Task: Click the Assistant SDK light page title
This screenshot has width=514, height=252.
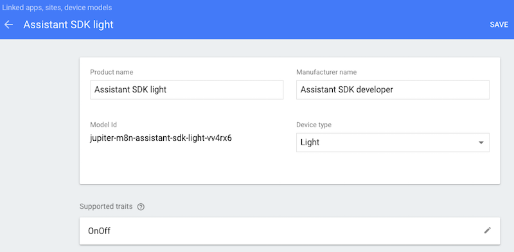Action: point(69,24)
